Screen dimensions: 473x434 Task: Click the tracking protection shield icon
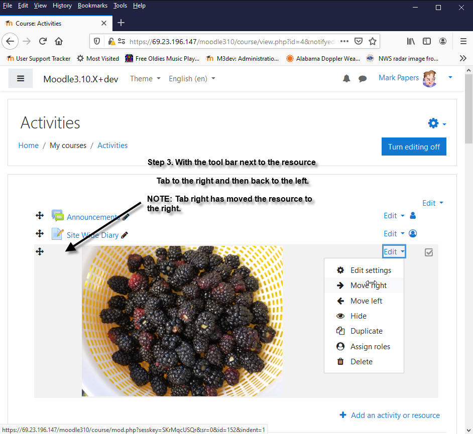[x=97, y=41]
